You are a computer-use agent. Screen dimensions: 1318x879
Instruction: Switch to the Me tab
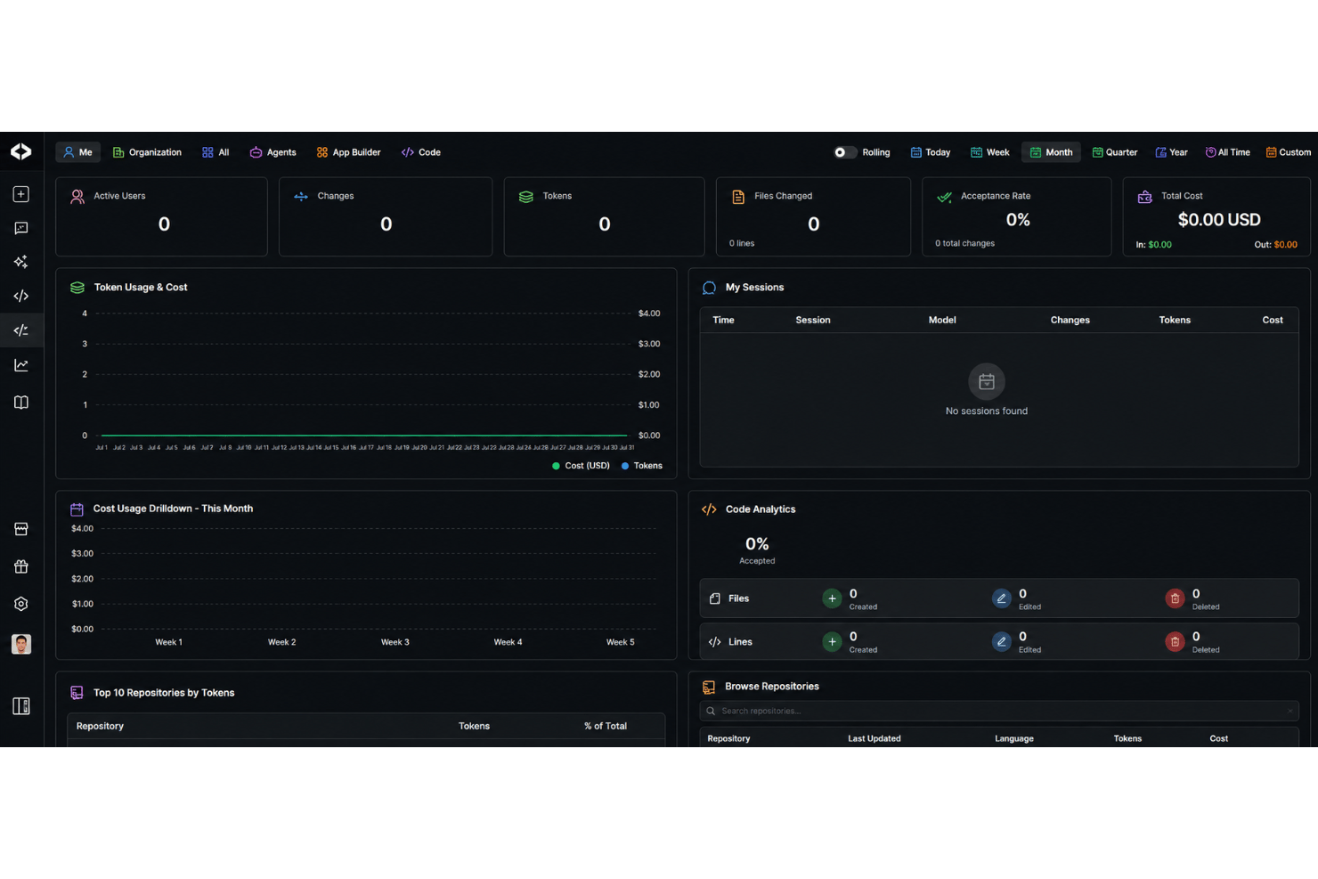[77, 152]
